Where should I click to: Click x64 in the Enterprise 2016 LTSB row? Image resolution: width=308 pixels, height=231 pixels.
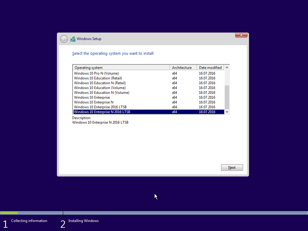pos(174,107)
